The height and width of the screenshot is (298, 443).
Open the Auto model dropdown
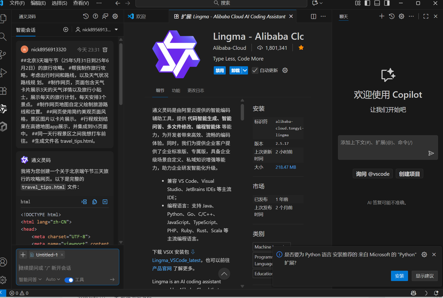point(53,279)
